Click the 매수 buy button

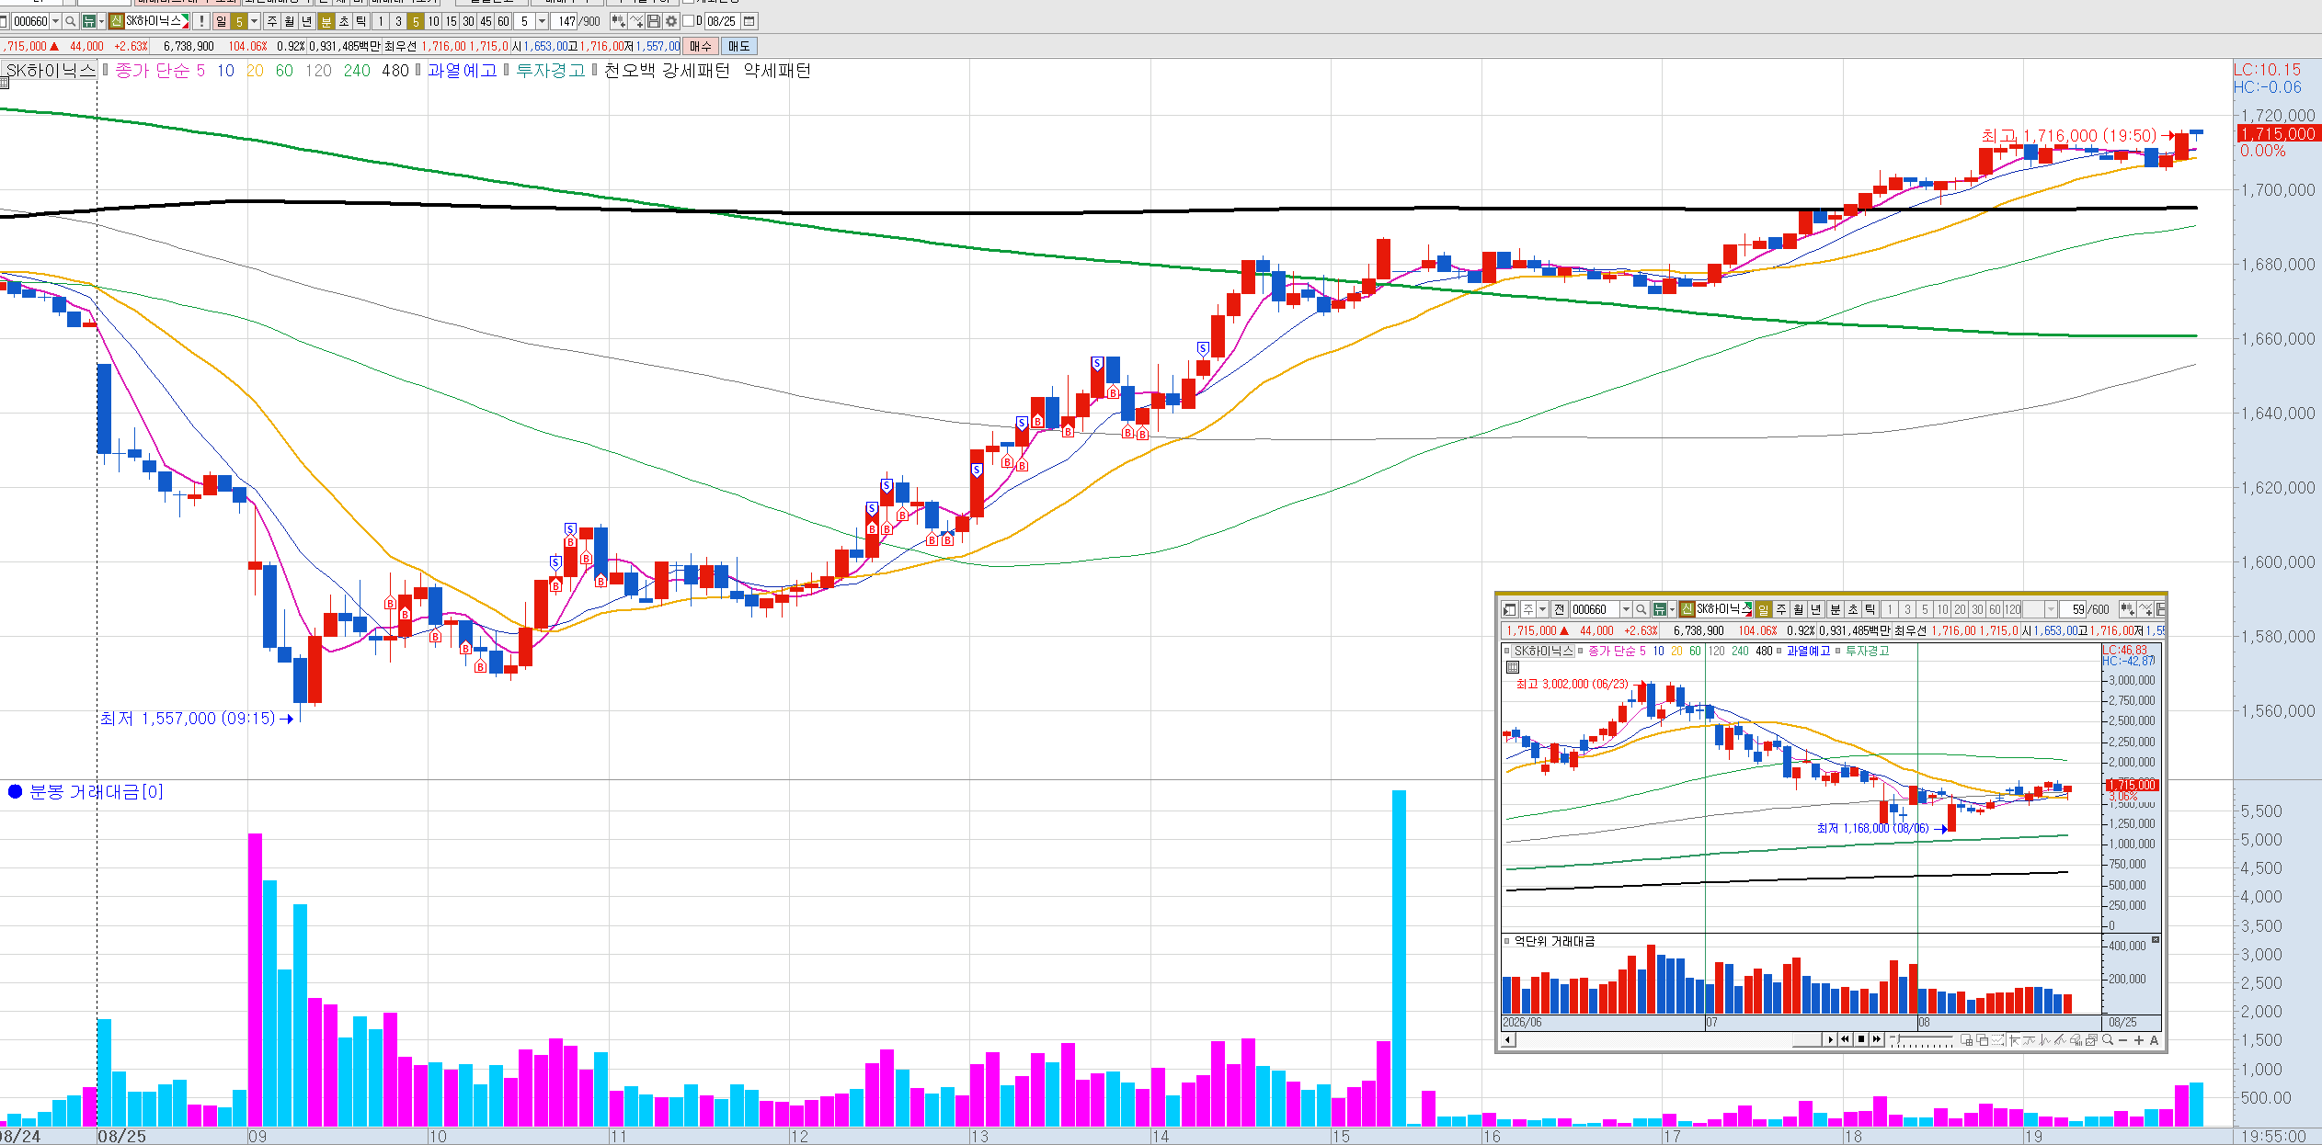click(x=701, y=46)
